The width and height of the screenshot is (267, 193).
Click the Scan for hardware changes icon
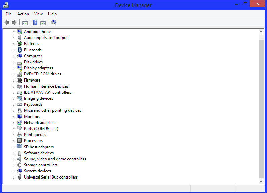click(x=54, y=22)
